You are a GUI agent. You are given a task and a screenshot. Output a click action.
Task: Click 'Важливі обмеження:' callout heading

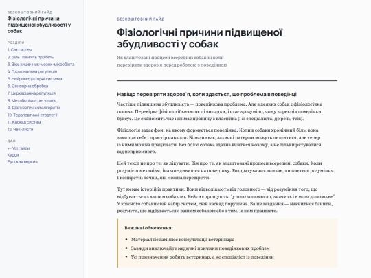[149, 228]
